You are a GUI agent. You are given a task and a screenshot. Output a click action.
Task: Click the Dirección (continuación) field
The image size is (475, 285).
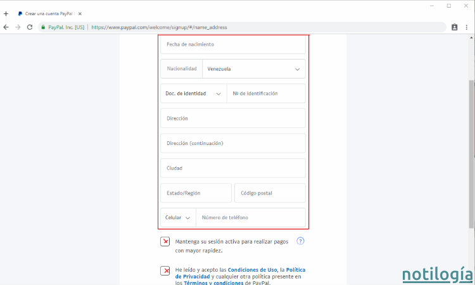(x=233, y=143)
